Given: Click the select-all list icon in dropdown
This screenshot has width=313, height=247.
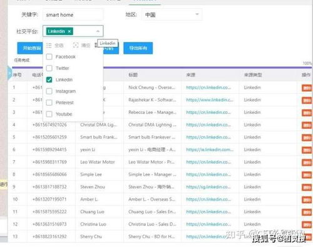Looking at the screenshot, I should [x=49, y=45].
